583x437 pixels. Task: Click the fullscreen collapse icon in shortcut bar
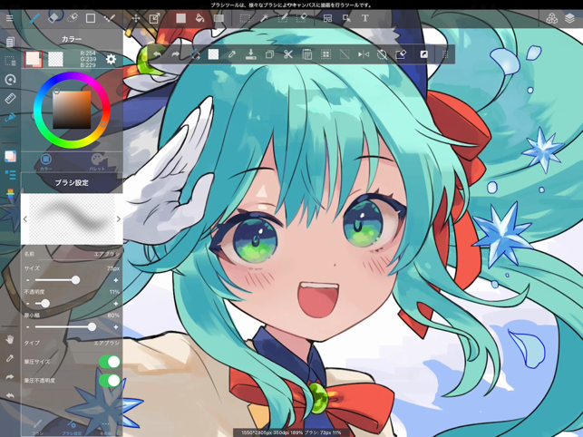click(x=423, y=54)
